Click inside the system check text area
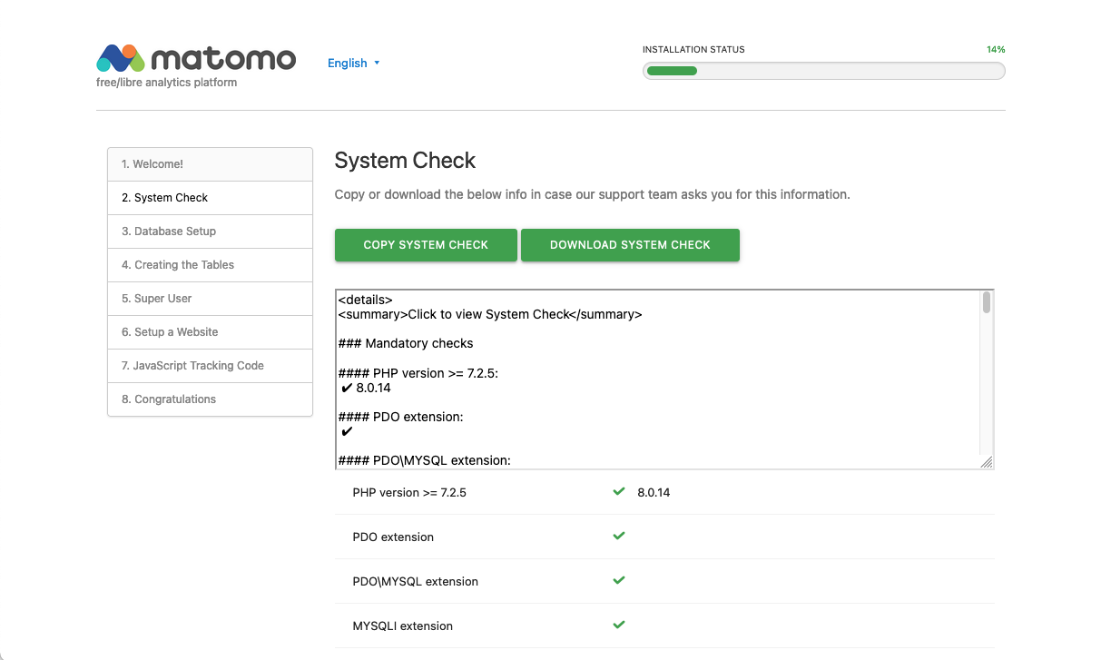 [664, 379]
